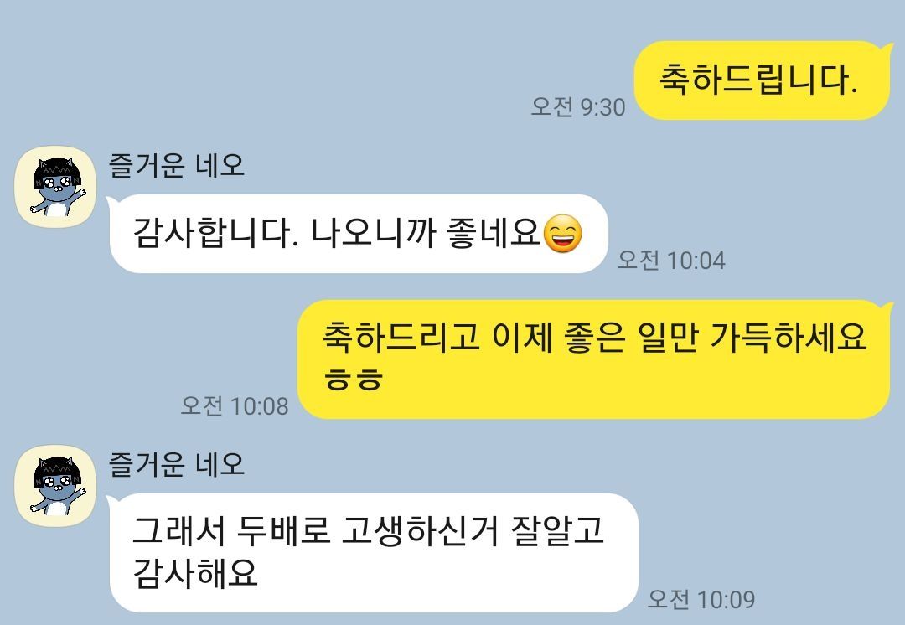Screen dimensions: 905x625
Task: Tap the word 나오니까 in white message
Action: pyautogui.click(x=373, y=233)
